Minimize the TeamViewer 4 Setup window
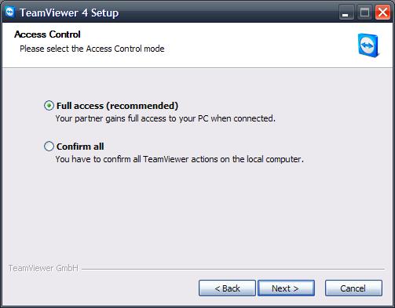 point(346,13)
